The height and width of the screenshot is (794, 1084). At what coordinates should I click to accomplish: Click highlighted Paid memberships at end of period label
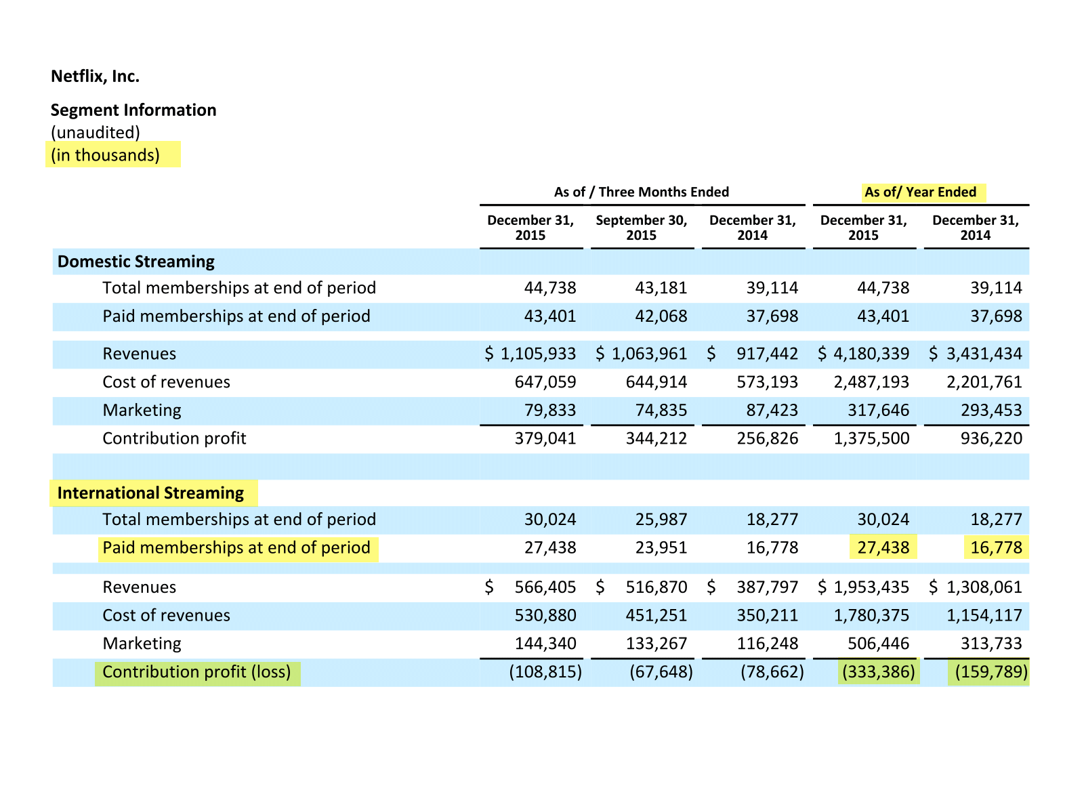(236, 547)
